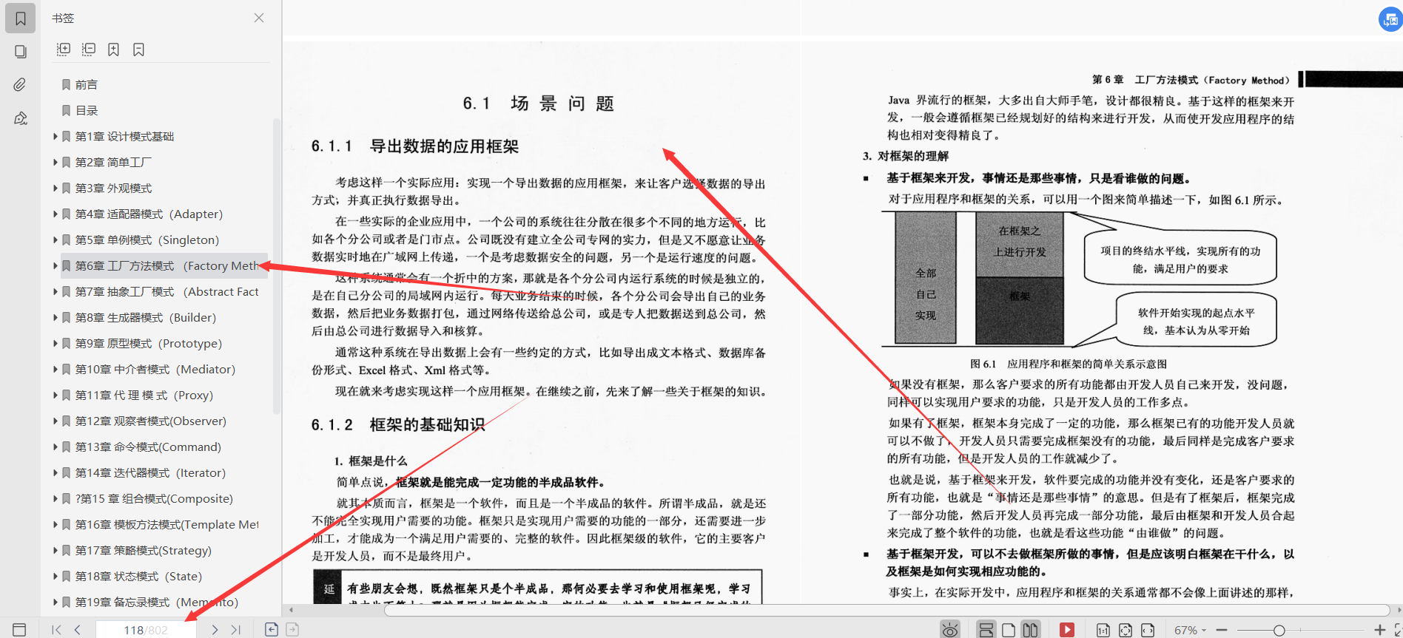The height and width of the screenshot is (638, 1403).
Task: Select 第14章 迭代器模式 (Iterator) bookmark
Action: [x=150, y=473]
